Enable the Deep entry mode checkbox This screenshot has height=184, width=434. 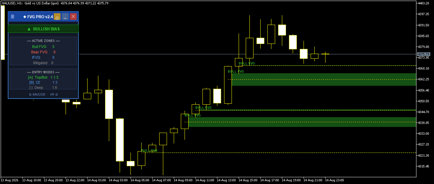click(x=31, y=87)
